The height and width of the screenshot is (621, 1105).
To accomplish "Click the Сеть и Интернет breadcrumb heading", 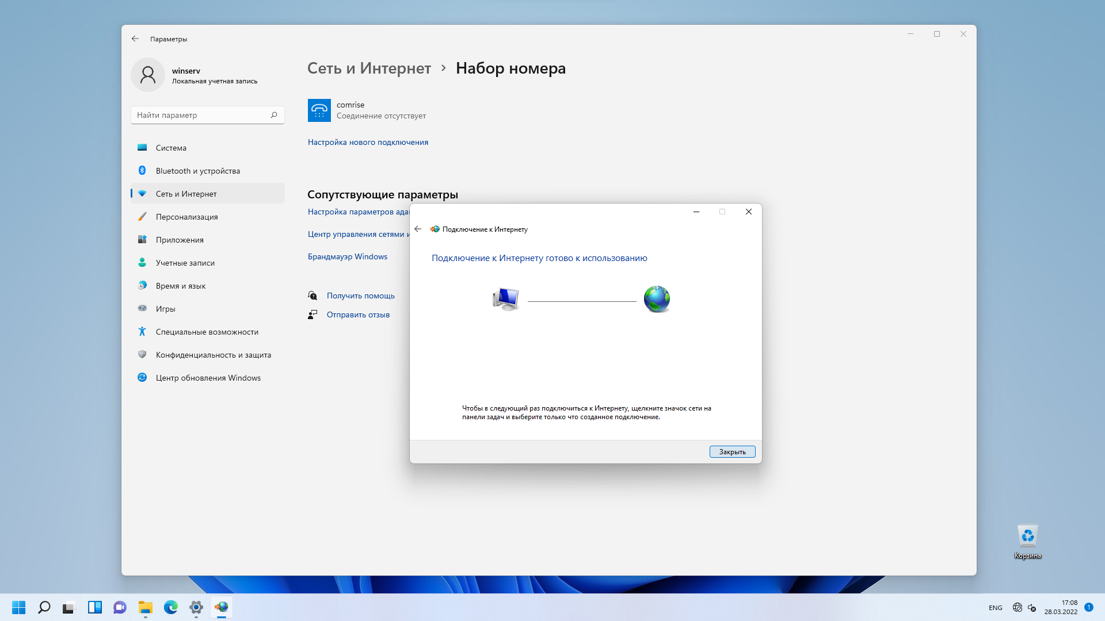I will (369, 68).
